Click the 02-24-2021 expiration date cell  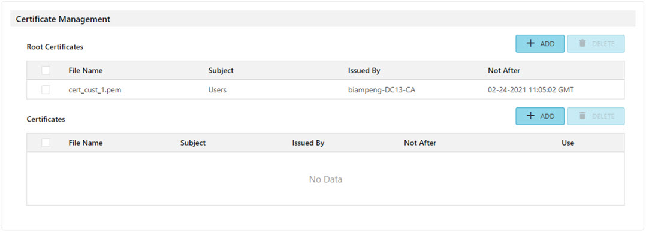531,90
